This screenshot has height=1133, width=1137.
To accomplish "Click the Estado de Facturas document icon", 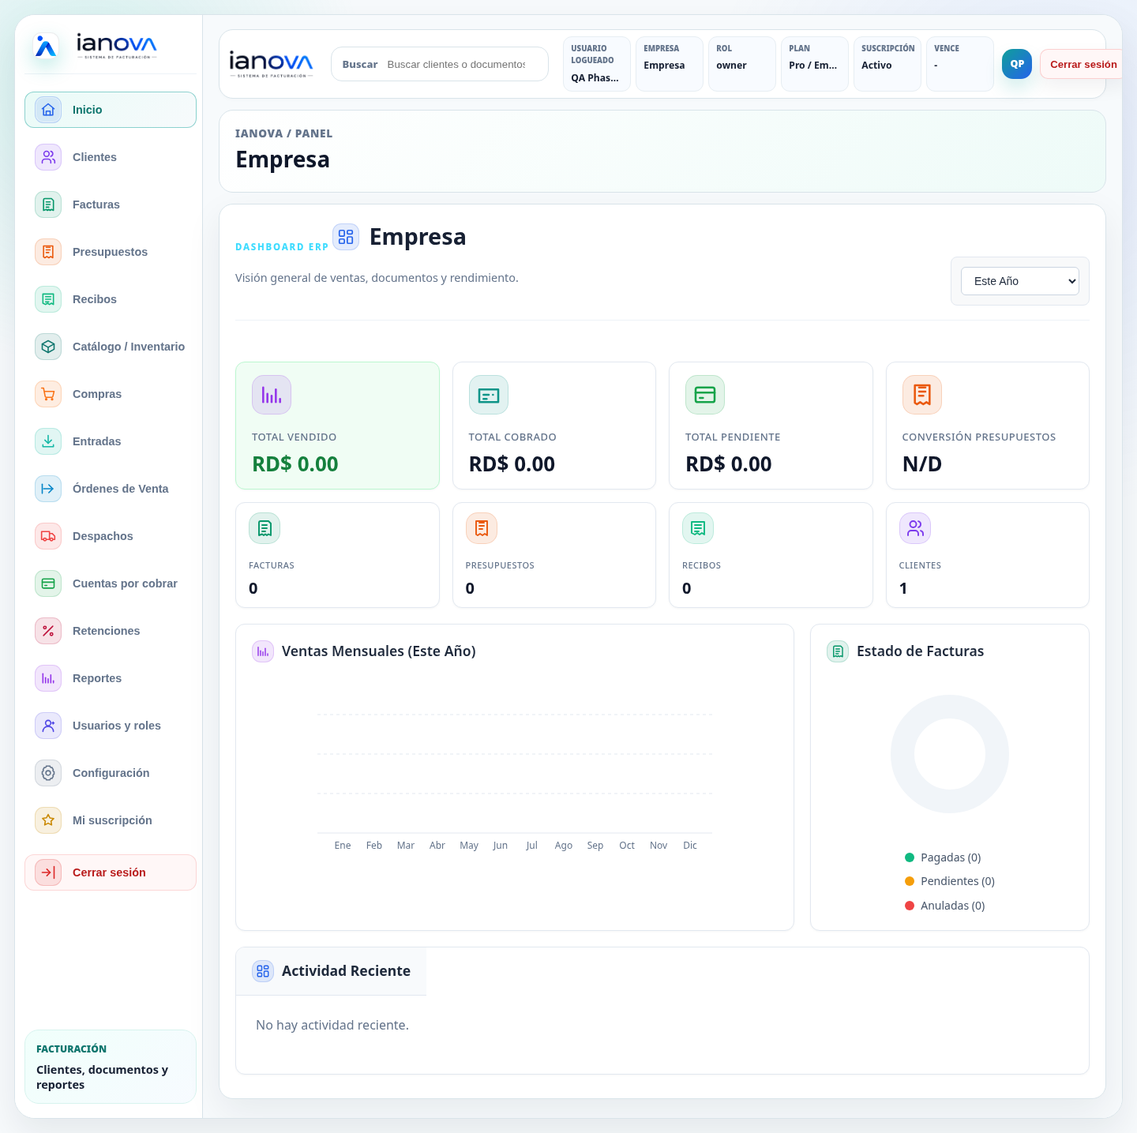I will click(838, 651).
